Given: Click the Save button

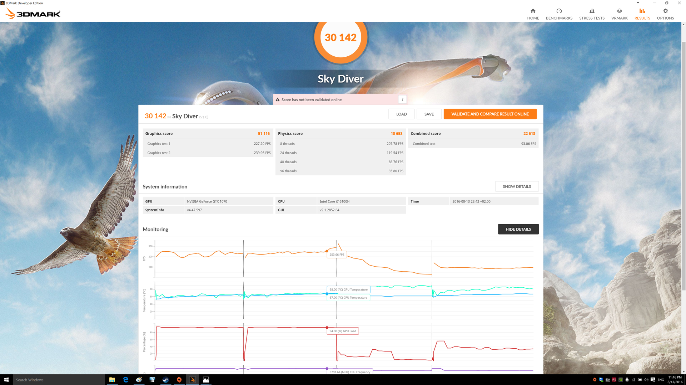Looking at the screenshot, I should (x=429, y=114).
